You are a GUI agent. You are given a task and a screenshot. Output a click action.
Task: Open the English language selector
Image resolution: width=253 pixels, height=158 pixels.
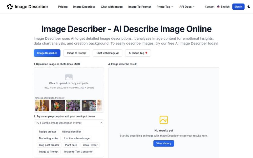click(223, 7)
